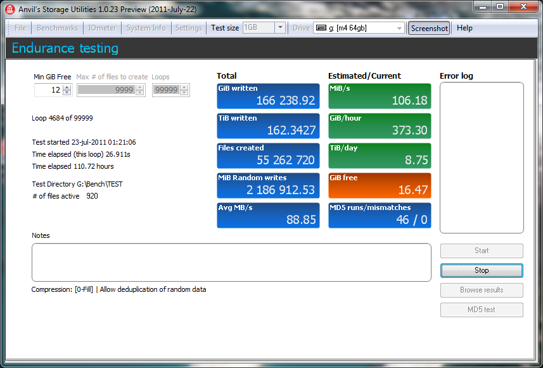This screenshot has width=543, height=368.
Task: Click the Anvil's Storage Utilities app icon
Action: 10,9
